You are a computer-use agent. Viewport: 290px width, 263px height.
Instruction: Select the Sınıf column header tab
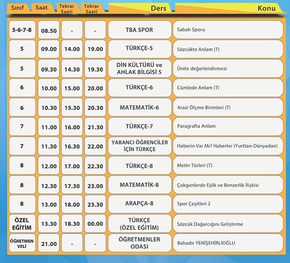click(x=18, y=8)
